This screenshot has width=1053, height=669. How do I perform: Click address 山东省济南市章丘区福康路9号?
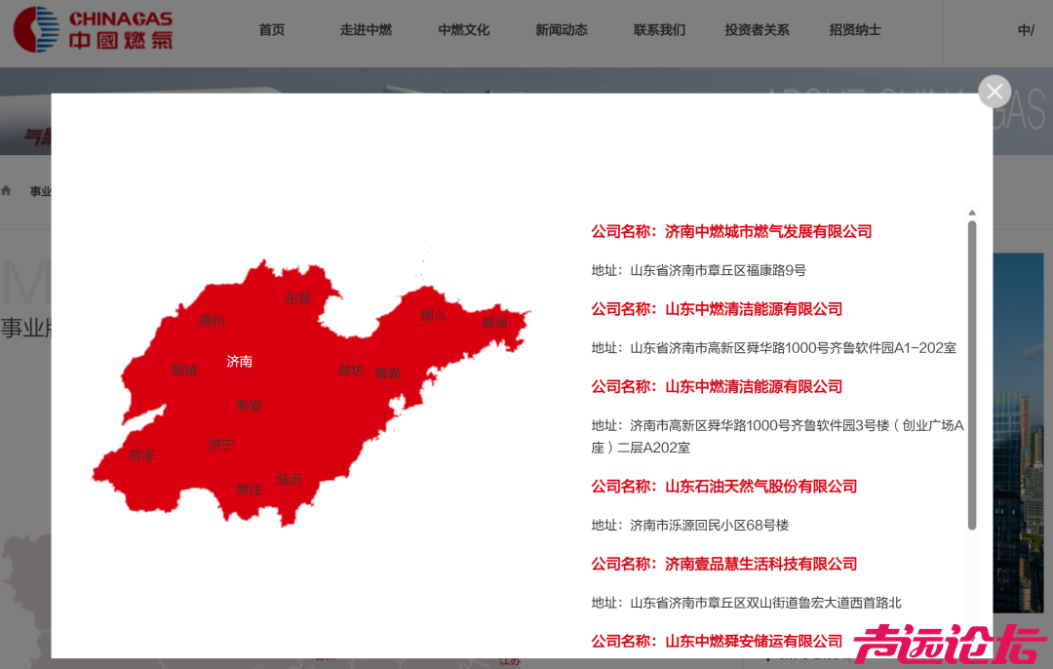click(x=718, y=270)
